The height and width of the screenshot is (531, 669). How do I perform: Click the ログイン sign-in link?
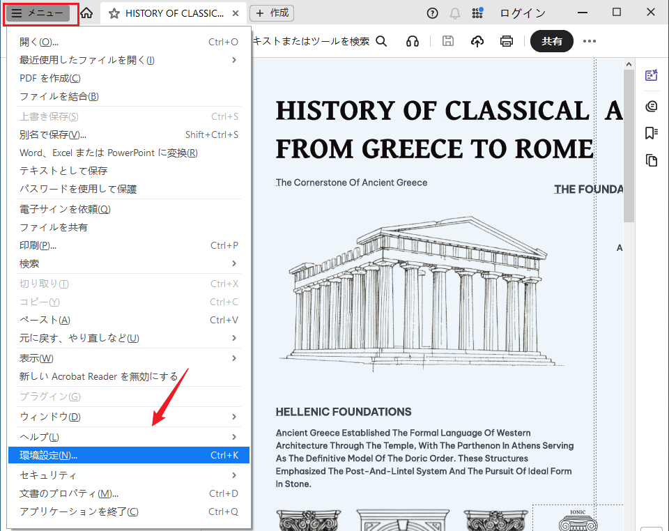click(x=523, y=14)
